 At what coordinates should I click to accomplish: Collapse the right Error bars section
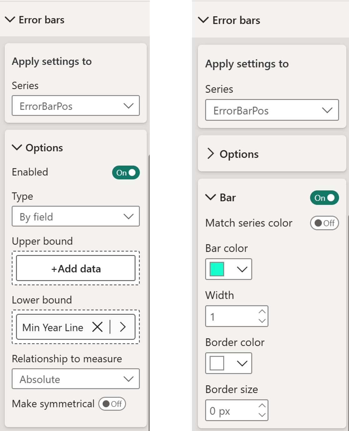click(x=203, y=20)
